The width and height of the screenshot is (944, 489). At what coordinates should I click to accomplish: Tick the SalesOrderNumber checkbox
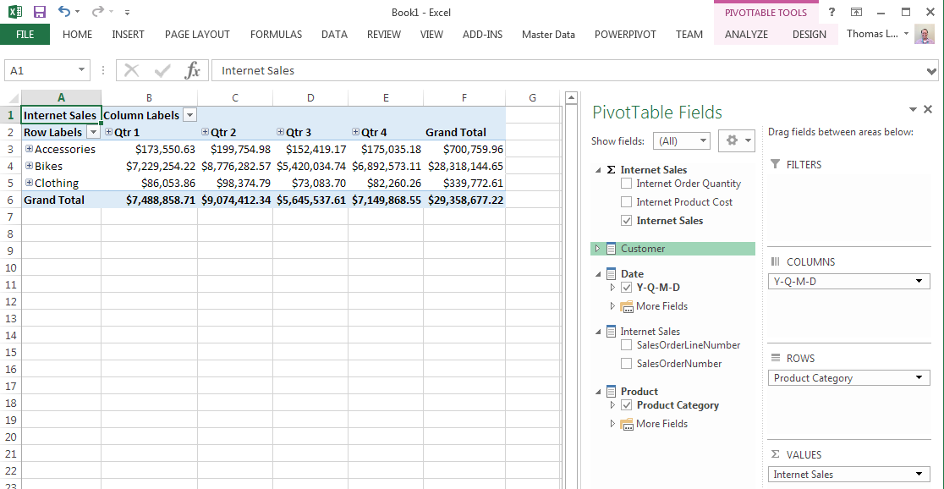tap(626, 364)
